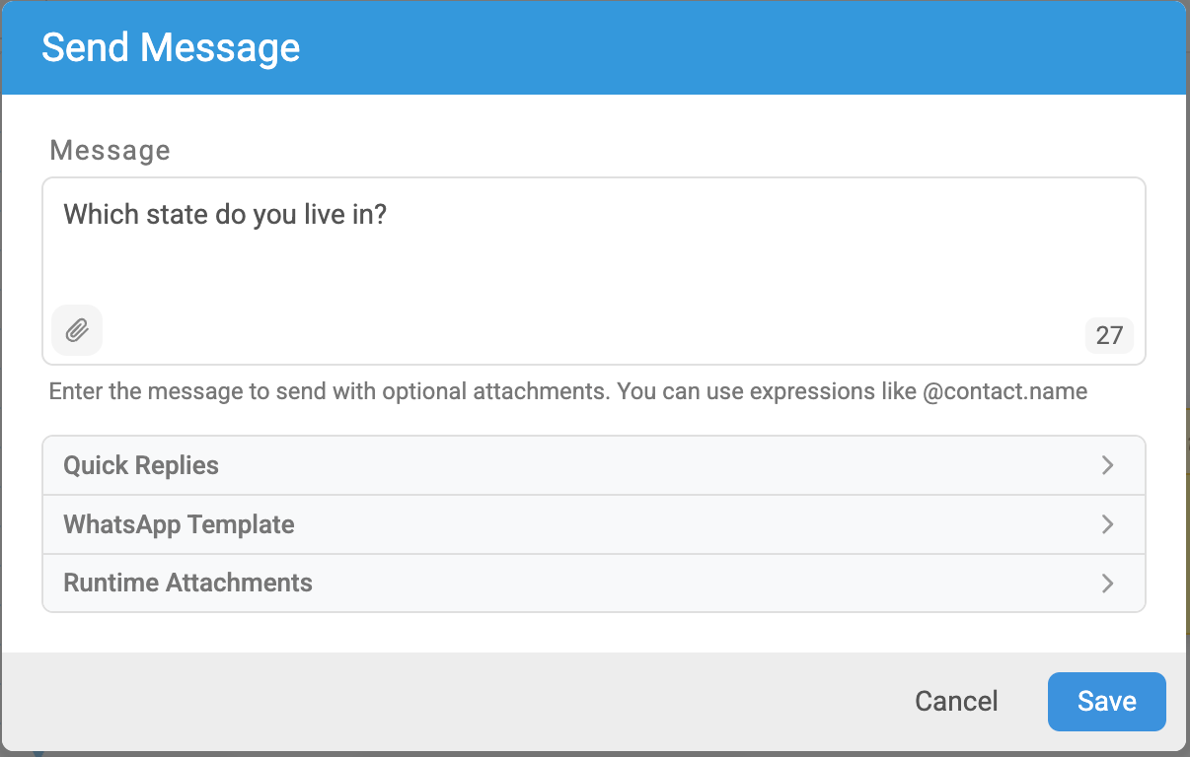The width and height of the screenshot is (1190, 757).
Task: Click the Send Message dialog title
Action: [x=171, y=47]
